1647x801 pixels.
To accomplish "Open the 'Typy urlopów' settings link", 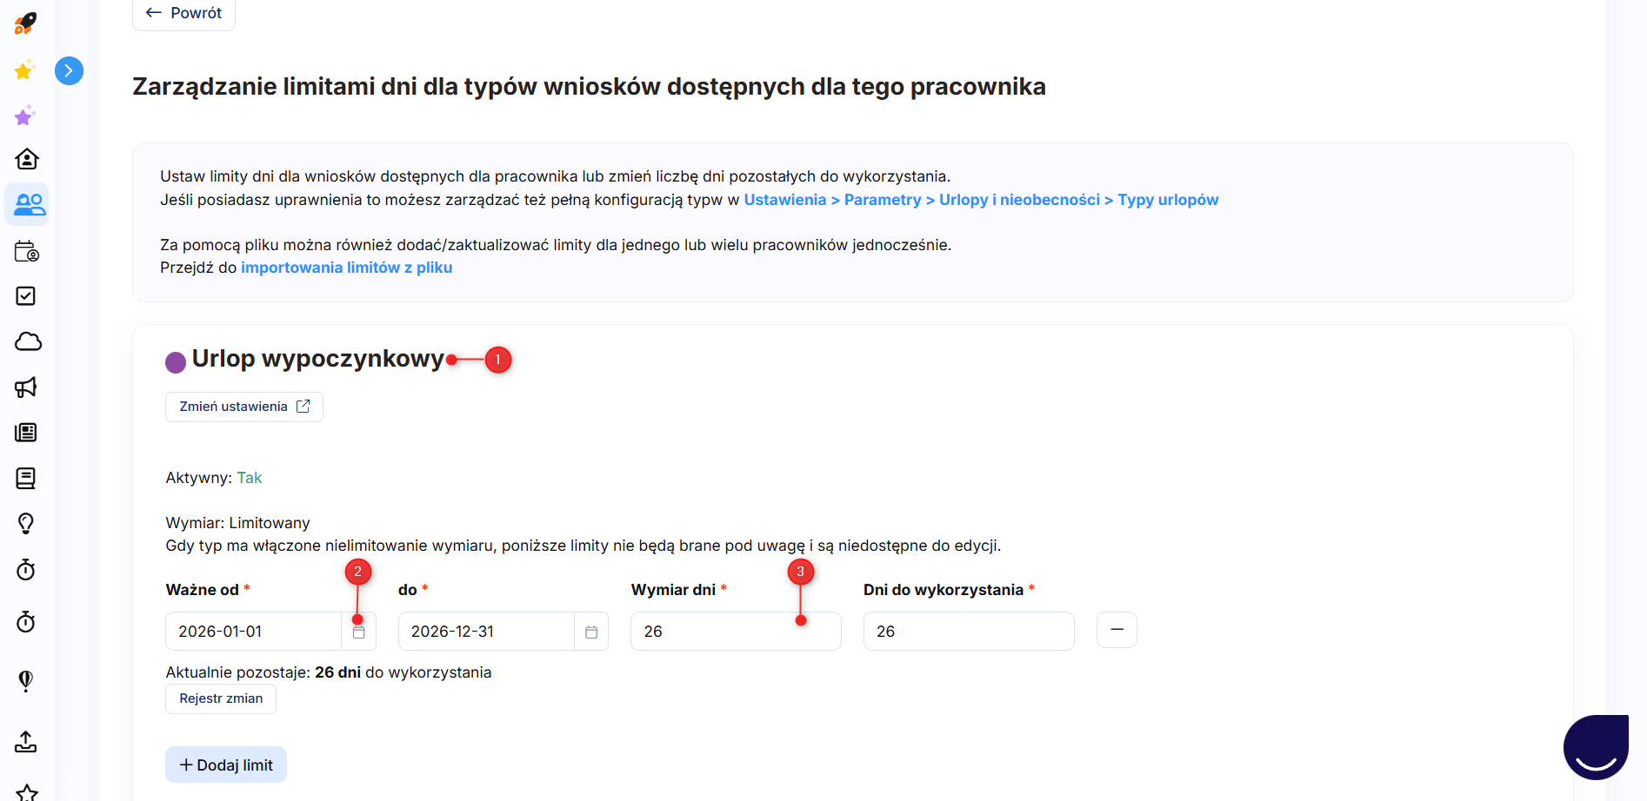I will click(1167, 200).
